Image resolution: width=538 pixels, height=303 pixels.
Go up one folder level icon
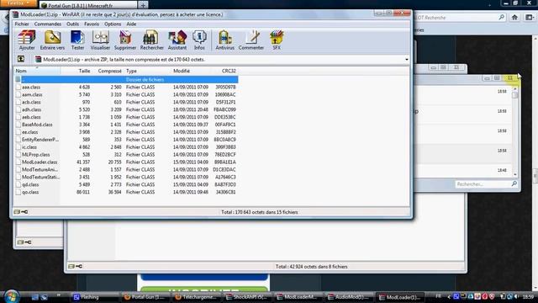tap(21, 59)
